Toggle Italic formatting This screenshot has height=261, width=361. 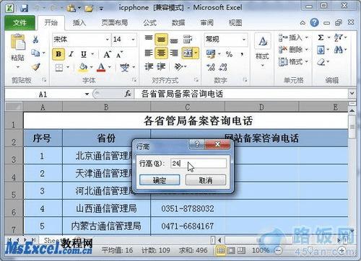click(71, 54)
